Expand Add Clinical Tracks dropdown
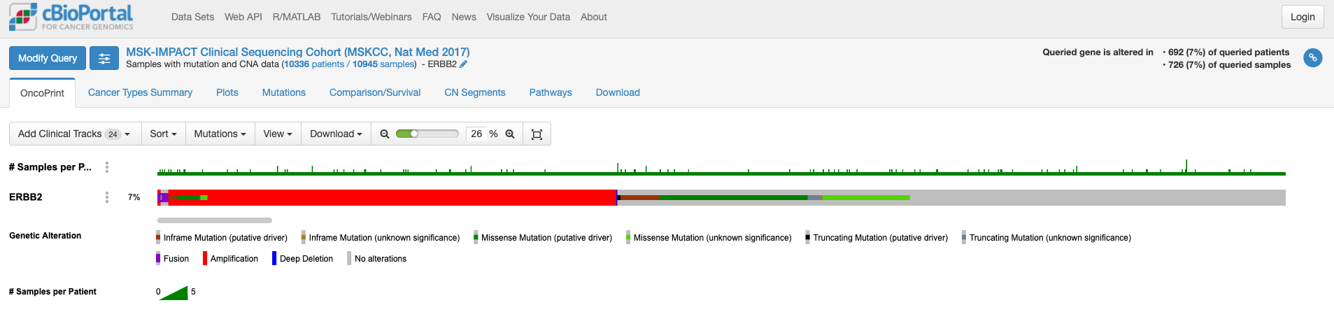The image size is (1334, 319). [x=74, y=134]
